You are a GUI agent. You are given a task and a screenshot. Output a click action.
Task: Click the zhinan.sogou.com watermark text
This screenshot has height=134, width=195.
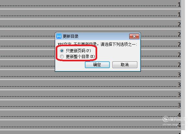pyautogui.click(x=174, y=124)
